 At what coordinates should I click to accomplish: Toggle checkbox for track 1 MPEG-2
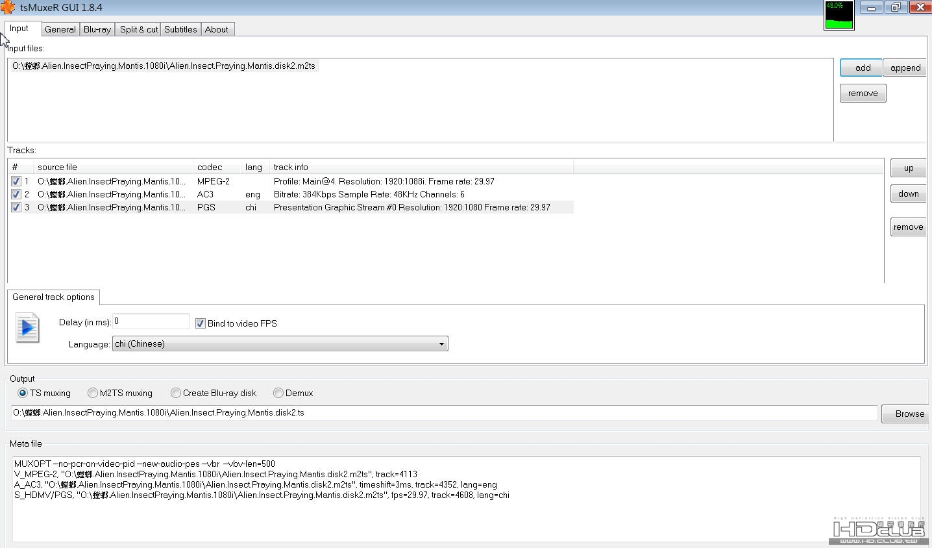(16, 181)
